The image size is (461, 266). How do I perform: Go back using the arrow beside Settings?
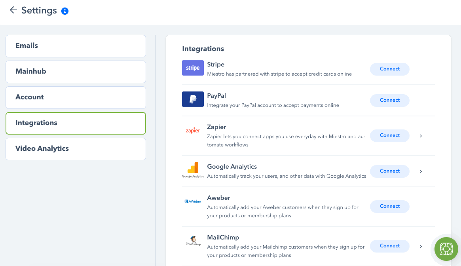pos(13,10)
